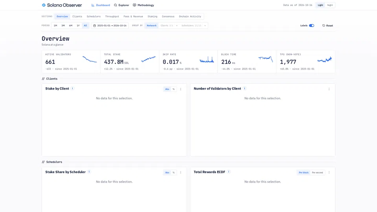Switch to Night theme
The width and height of the screenshot is (377, 212).
330,5
